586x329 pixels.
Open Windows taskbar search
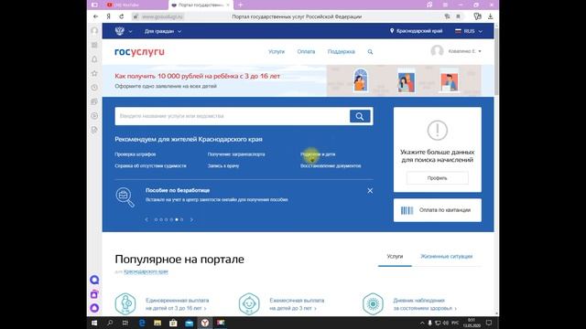click(x=110, y=323)
